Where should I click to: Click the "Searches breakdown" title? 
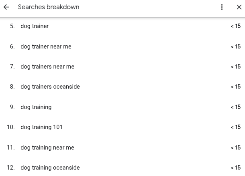[49, 7]
